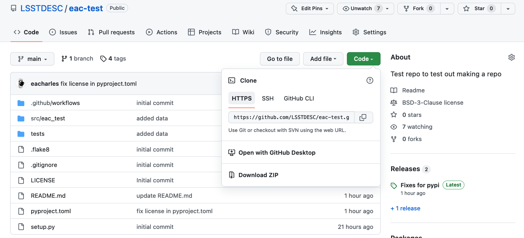Fork the eac-test repository
The width and height of the screenshot is (524, 238).
click(x=419, y=8)
